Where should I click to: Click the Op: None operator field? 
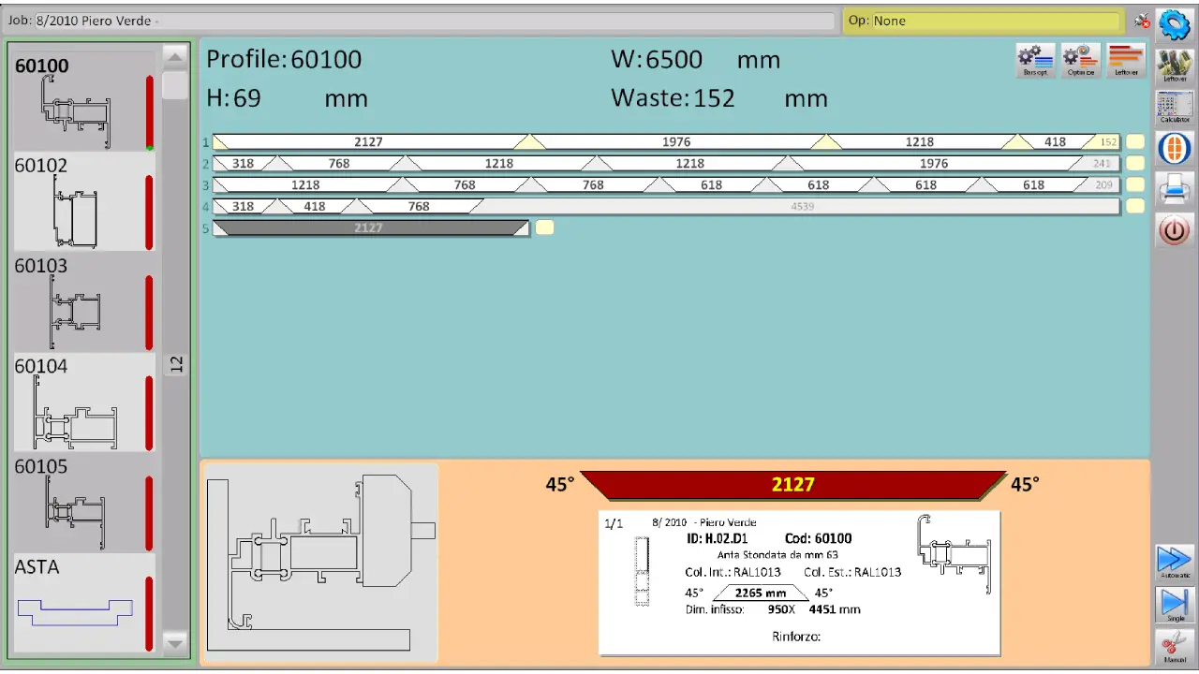point(982,21)
